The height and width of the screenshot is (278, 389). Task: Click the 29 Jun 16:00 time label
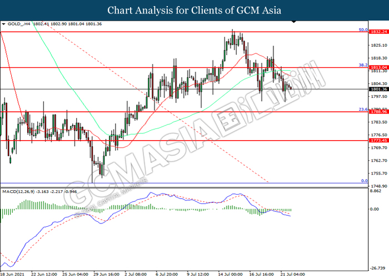(107, 274)
